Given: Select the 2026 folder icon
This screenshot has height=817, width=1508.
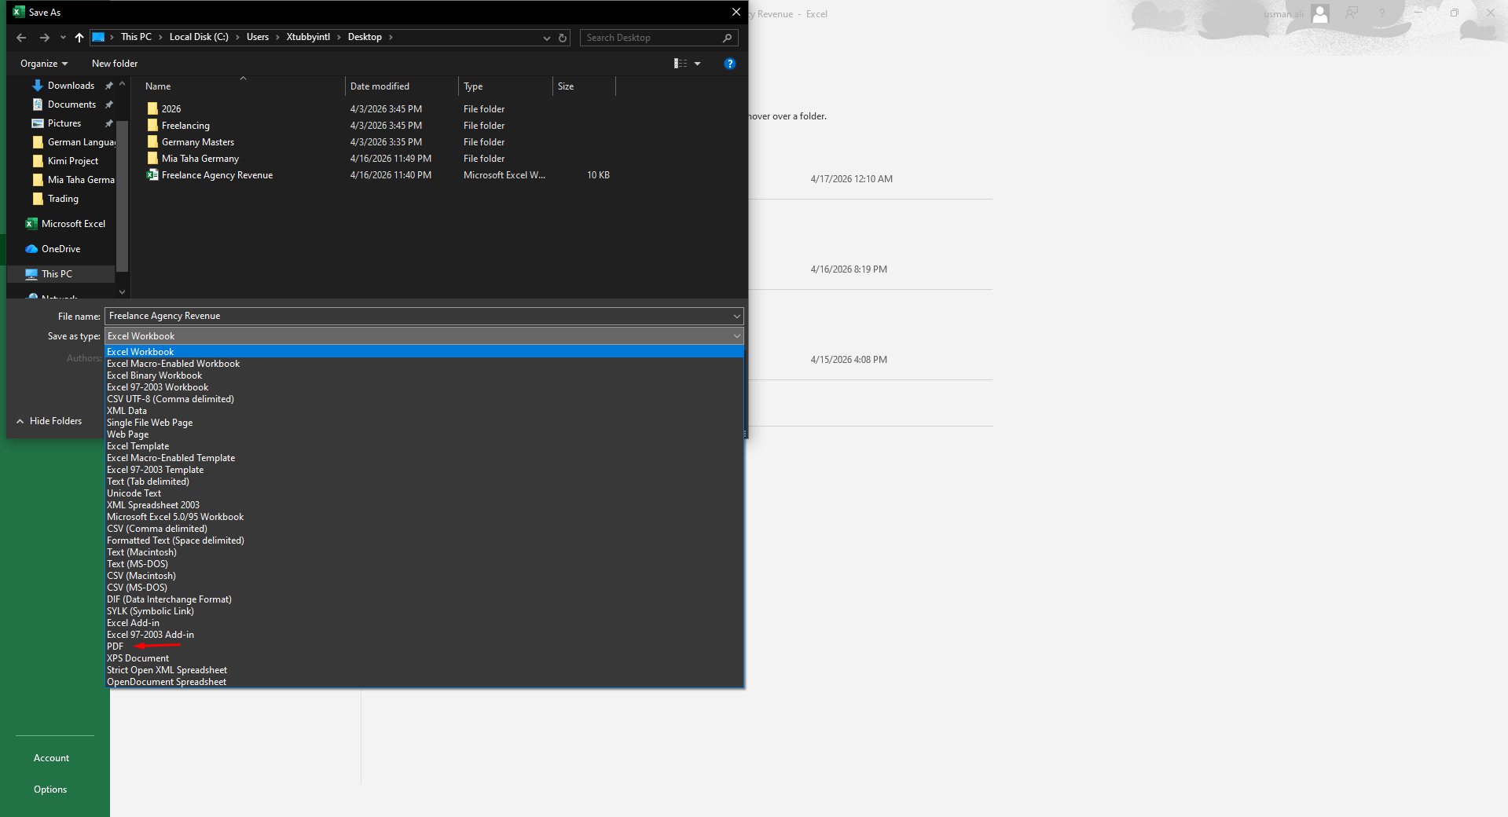Looking at the screenshot, I should point(152,109).
